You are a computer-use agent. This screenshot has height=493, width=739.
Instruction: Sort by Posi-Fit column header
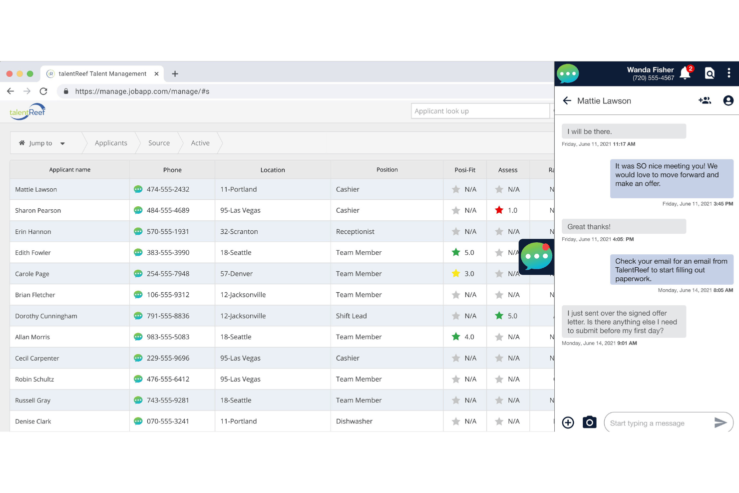click(x=465, y=170)
